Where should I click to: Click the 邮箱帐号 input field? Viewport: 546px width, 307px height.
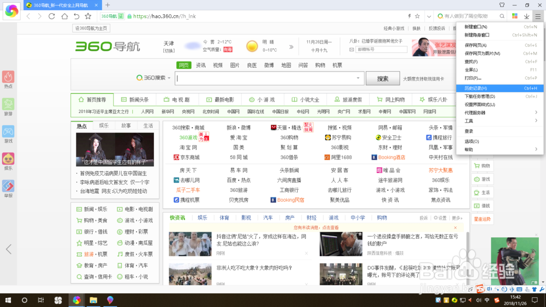click(x=381, y=50)
